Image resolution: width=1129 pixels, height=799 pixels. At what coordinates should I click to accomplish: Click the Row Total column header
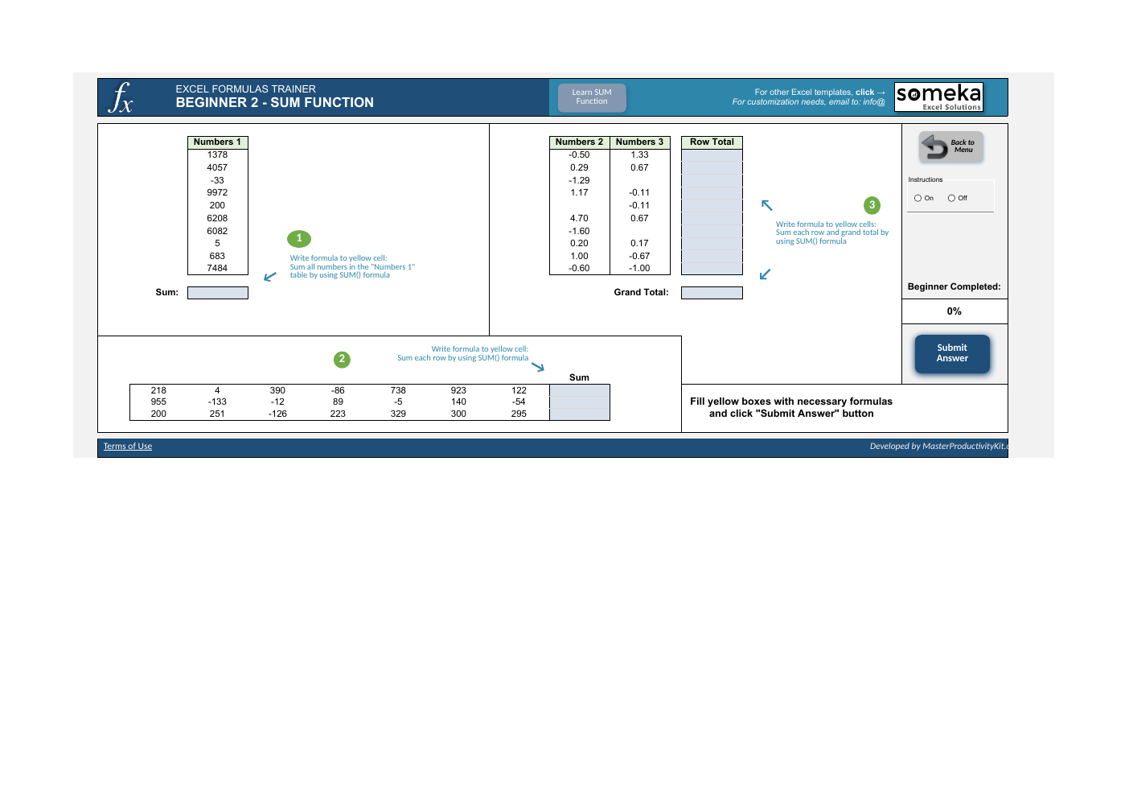tap(712, 142)
